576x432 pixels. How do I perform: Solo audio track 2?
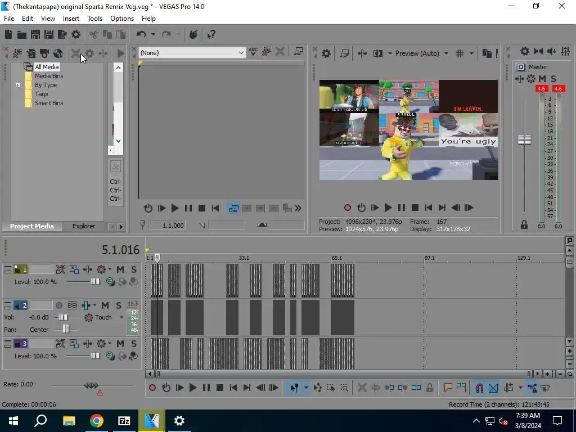pyautogui.click(x=119, y=305)
